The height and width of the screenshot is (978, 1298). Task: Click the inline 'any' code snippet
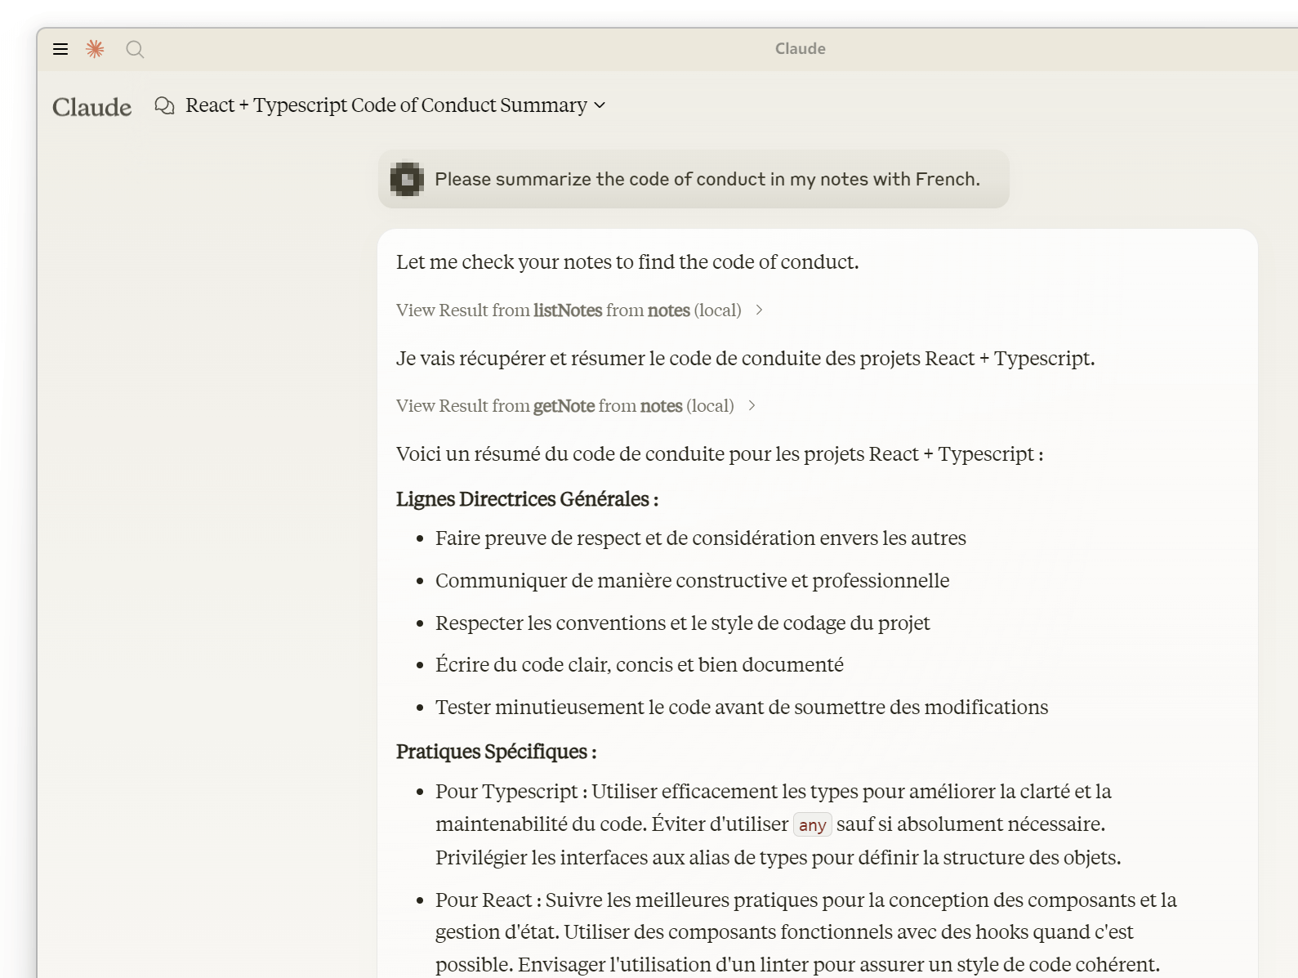pyautogui.click(x=812, y=825)
